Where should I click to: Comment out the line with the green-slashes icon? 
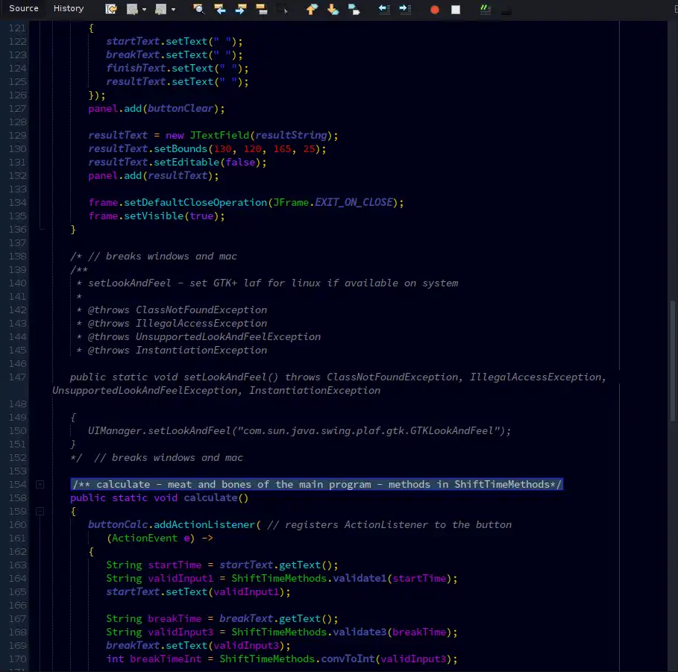click(x=486, y=9)
